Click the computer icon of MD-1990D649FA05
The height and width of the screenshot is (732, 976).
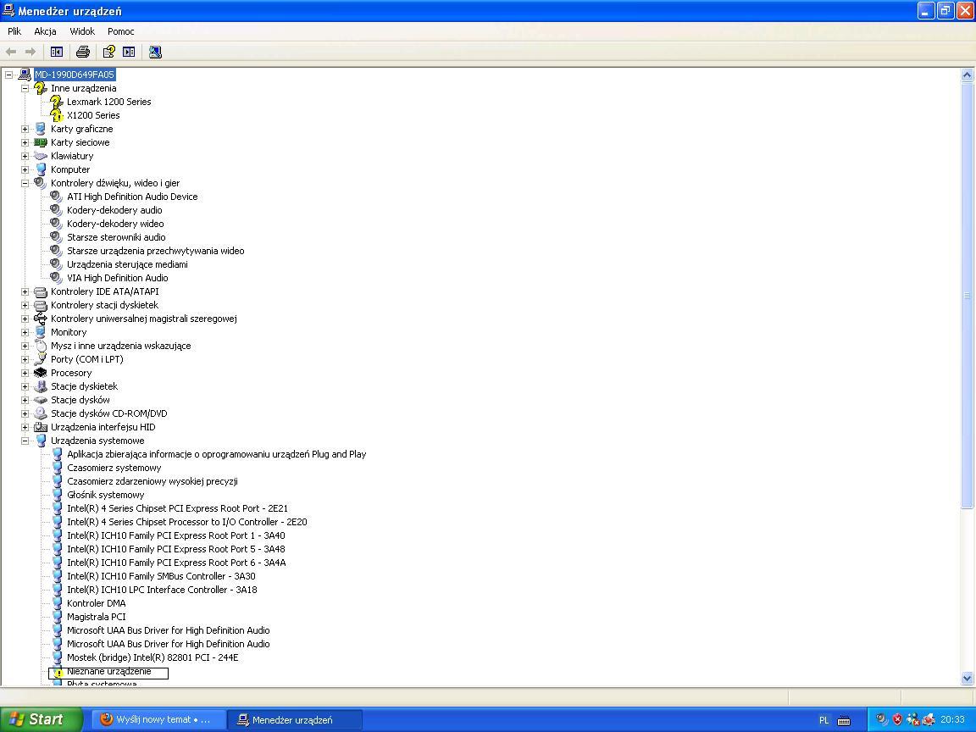(25, 75)
